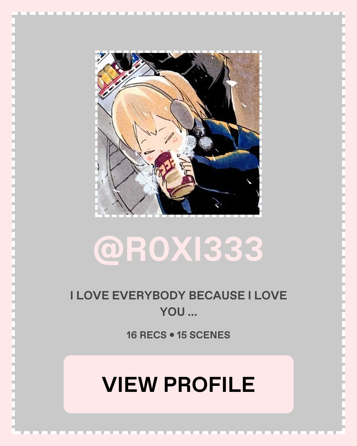Click the bullet separator between RECS and SCENES

pyautogui.click(x=172, y=335)
